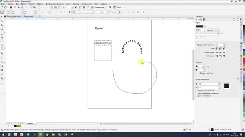Open the Help (Справка) menu
The image size is (245, 137).
[104, 4]
